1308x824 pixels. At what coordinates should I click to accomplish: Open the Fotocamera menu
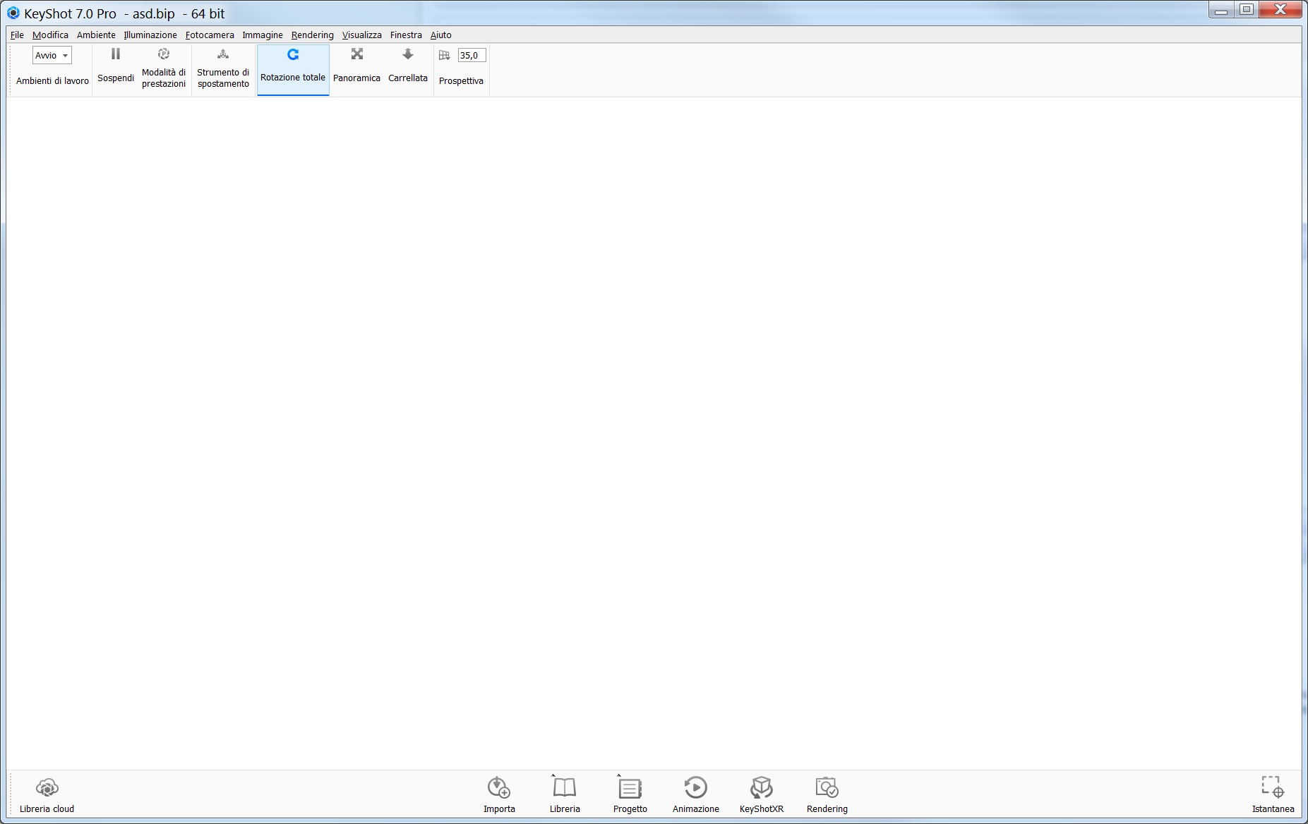click(210, 35)
